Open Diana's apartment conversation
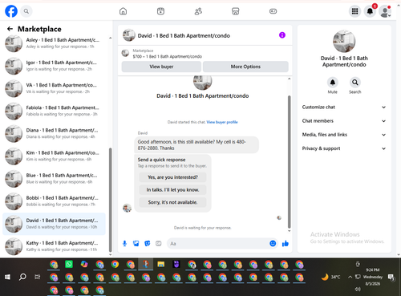This screenshot has height=296, width=401. (x=54, y=133)
